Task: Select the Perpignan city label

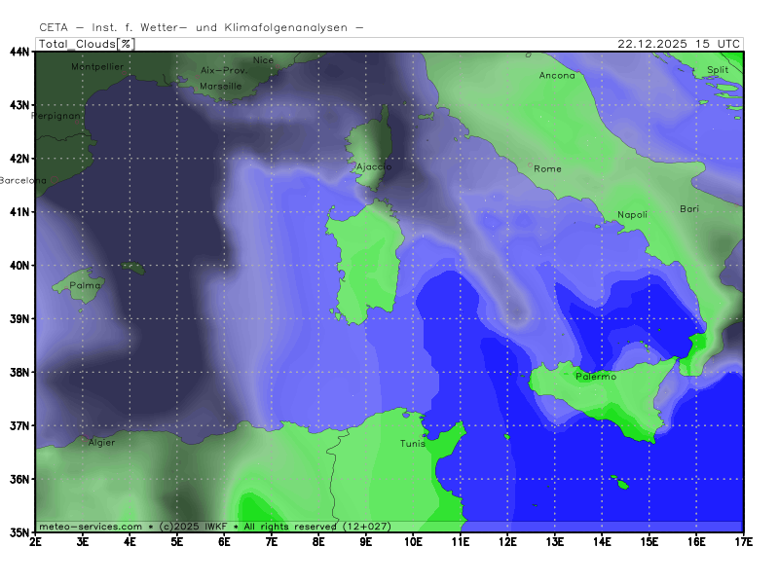Action: (x=55, y=116)
